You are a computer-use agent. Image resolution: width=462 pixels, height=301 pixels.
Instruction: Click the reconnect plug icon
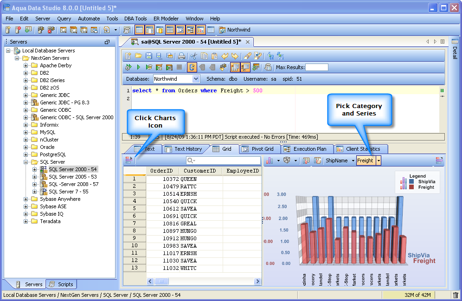click(223, 67)
